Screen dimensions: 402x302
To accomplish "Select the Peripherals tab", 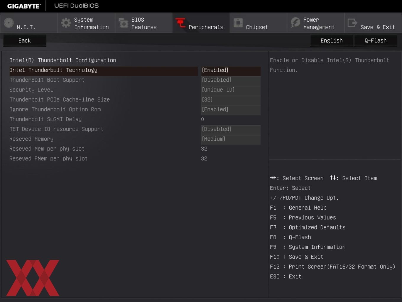I will click(x=201, y=23).
